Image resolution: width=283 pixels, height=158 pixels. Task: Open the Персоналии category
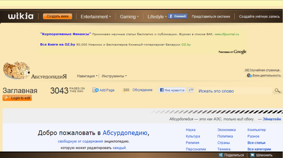pos(196,149)
